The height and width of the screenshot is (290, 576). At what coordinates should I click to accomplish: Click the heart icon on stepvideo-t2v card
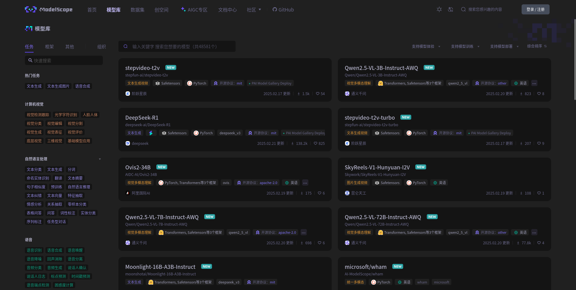click(x=318, y=94)
